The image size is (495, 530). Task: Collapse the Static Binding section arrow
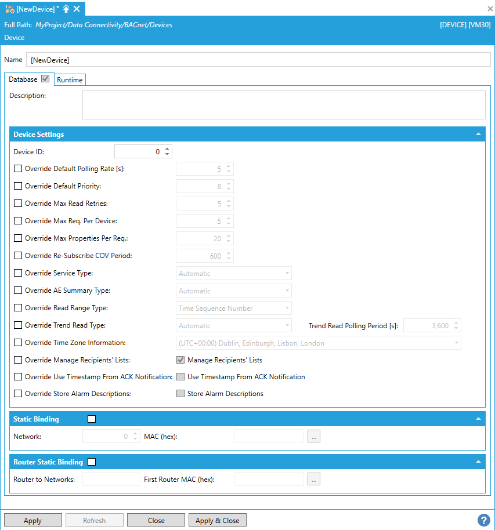pos(478,419)
